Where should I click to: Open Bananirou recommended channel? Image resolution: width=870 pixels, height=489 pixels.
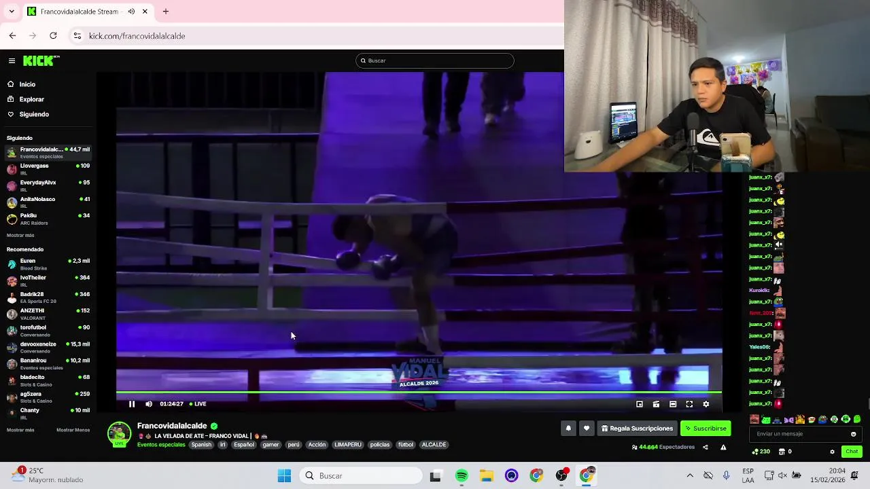(x=48, y=364)
